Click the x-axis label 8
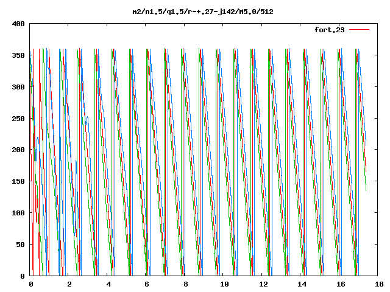The width and height of the screenshot is (390, 292). tap(185, 284)
